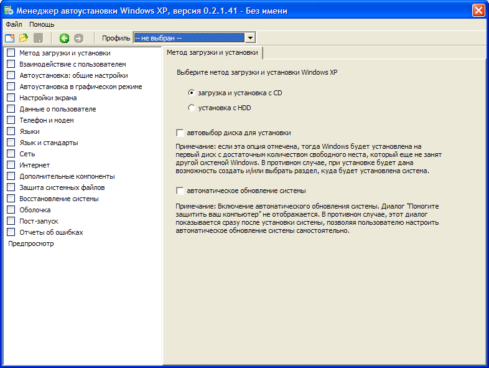Tick checkbox next to 'Телефон и модем'
Viewport: 489px width, 368px height.
[11, 120]
